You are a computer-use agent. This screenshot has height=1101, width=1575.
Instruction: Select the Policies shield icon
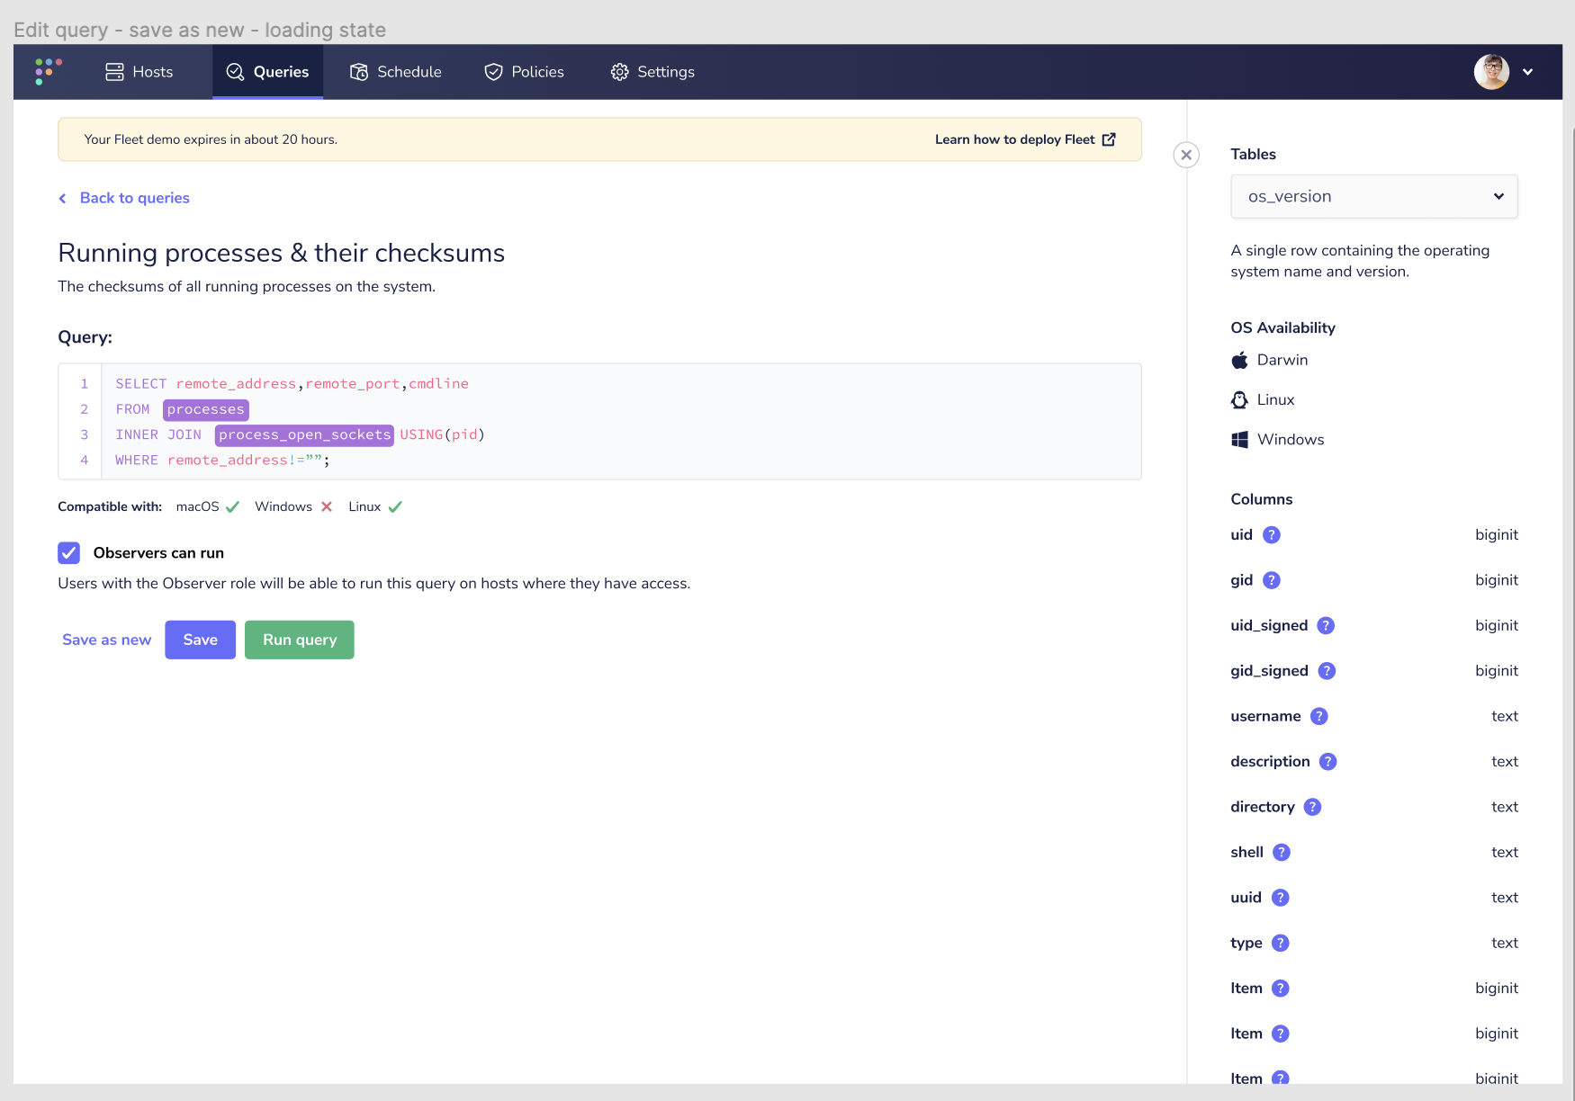pos(493,72)
